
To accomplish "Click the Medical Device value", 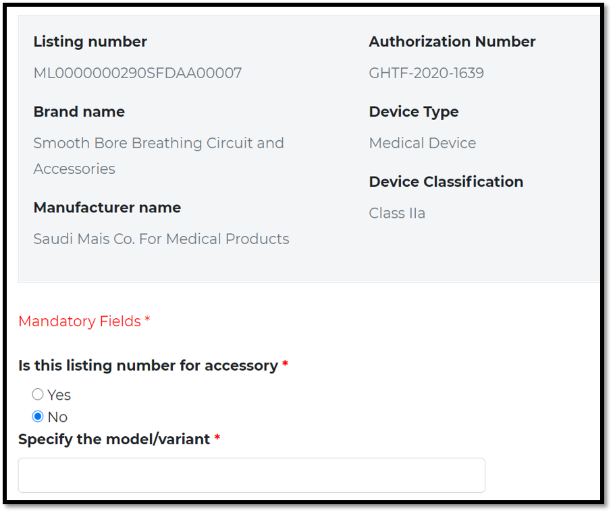I will click(x=422, y=143).
